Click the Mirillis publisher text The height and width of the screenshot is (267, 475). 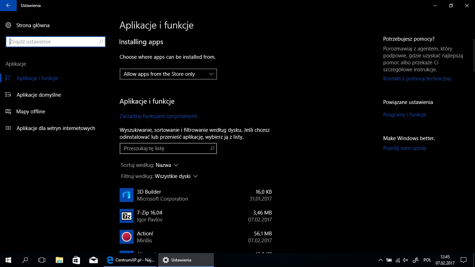coord(145,241)
